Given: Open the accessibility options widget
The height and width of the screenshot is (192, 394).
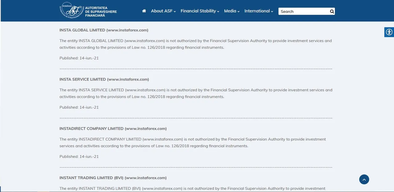Looking at the screenshot, I should 389,32.
